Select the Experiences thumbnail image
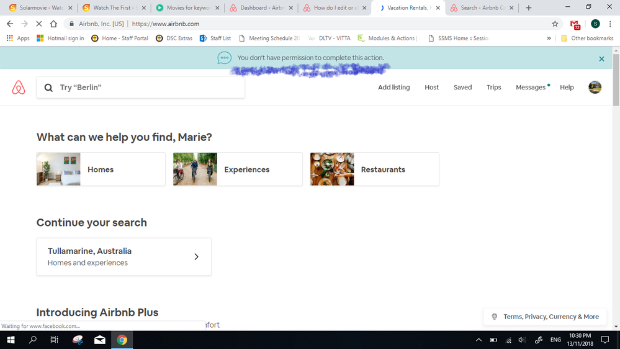620x349 pixels. click(x=195, y=170)
